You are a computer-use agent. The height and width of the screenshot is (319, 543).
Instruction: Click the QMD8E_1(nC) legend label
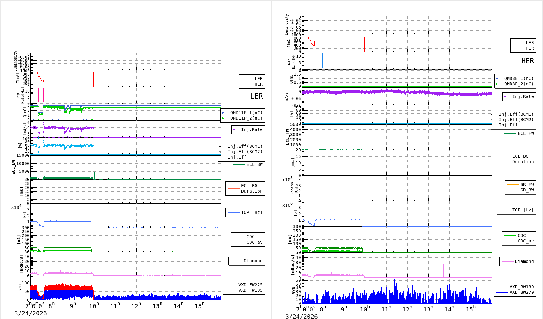click(519, 79)
